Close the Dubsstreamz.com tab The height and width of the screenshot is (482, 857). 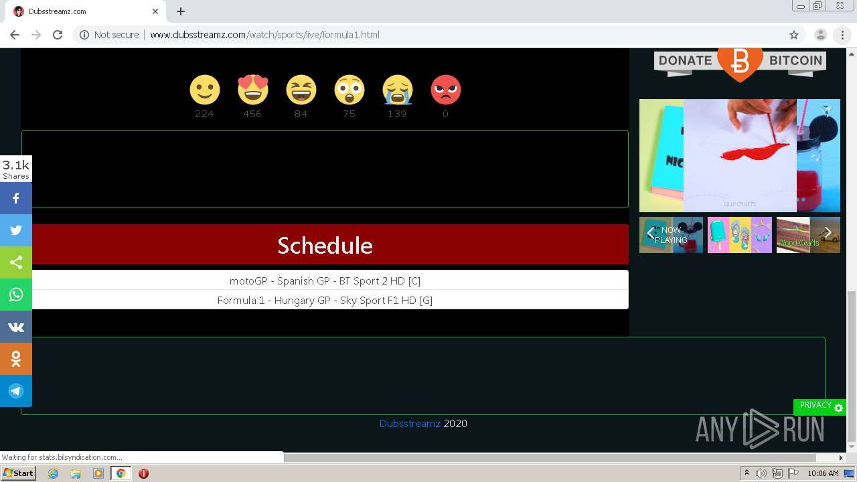[155, 11]
